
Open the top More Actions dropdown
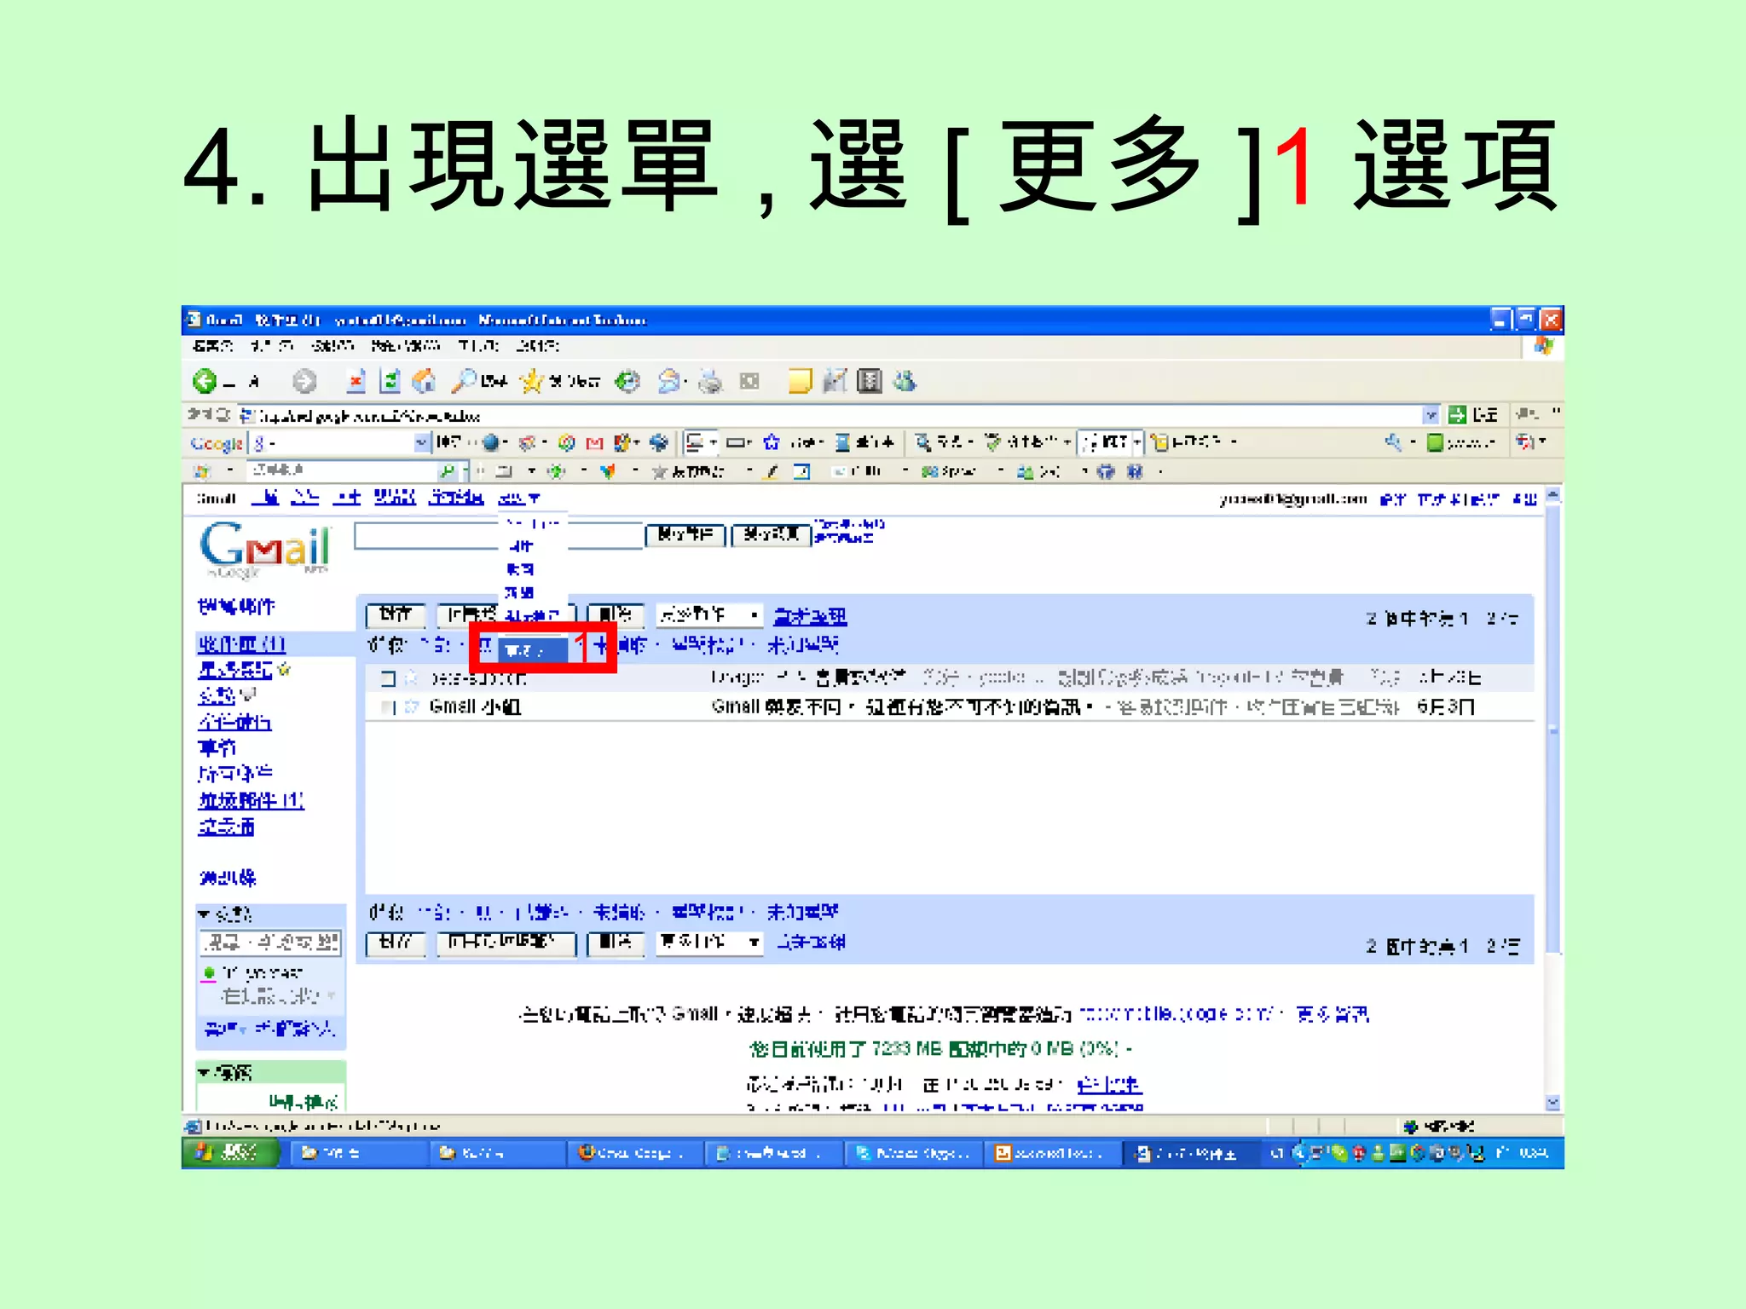[x=709, y=614]
